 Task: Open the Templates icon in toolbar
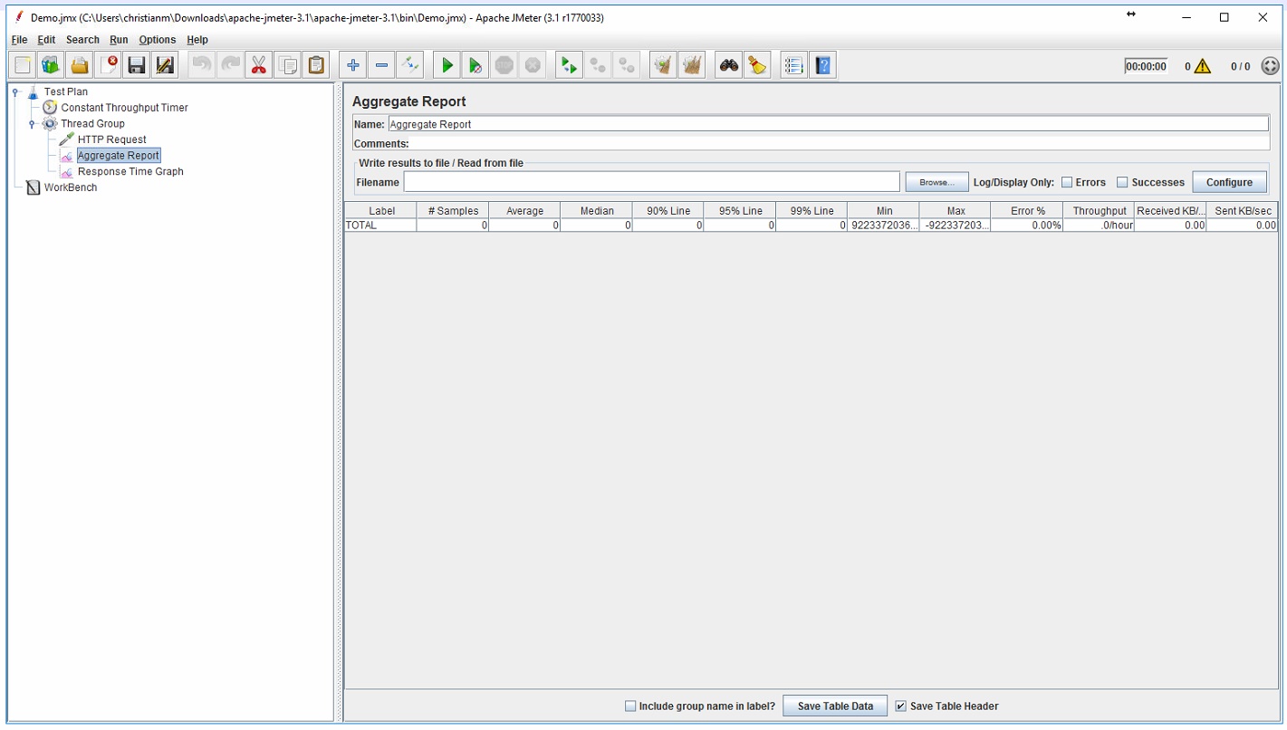click(x=51, y=65)
